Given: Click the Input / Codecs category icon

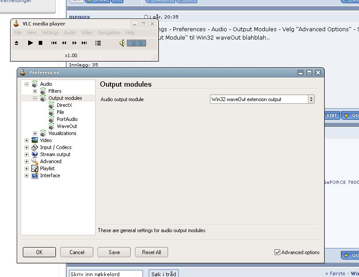Looking at the screenshot, I should pyautogui.click(x=35, y=147).
